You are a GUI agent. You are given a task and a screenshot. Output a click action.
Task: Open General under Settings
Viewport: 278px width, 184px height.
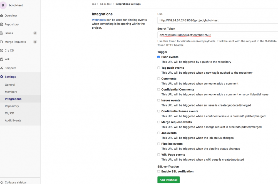(10, 85)
